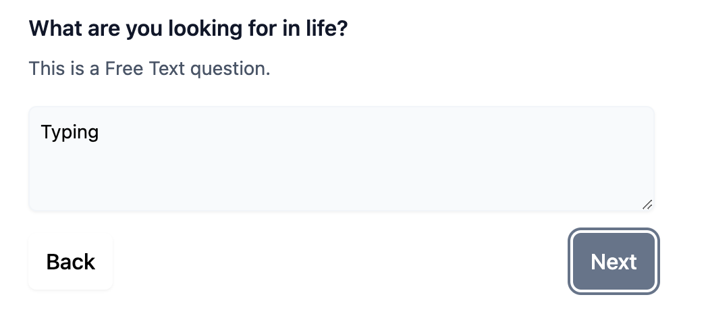706x320 pixels.
Task: Click right after the Typing text
Action: pyautogui.click(x=100, y=132)
